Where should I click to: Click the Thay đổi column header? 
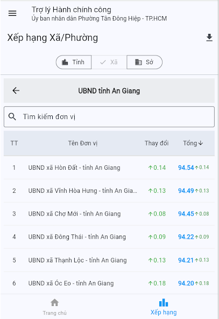tap(157, 143)
